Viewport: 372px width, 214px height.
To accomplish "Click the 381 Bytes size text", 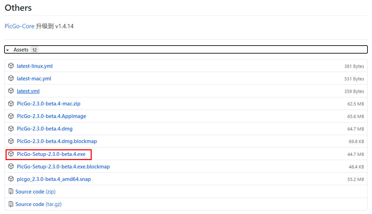I will click(354, 66).
